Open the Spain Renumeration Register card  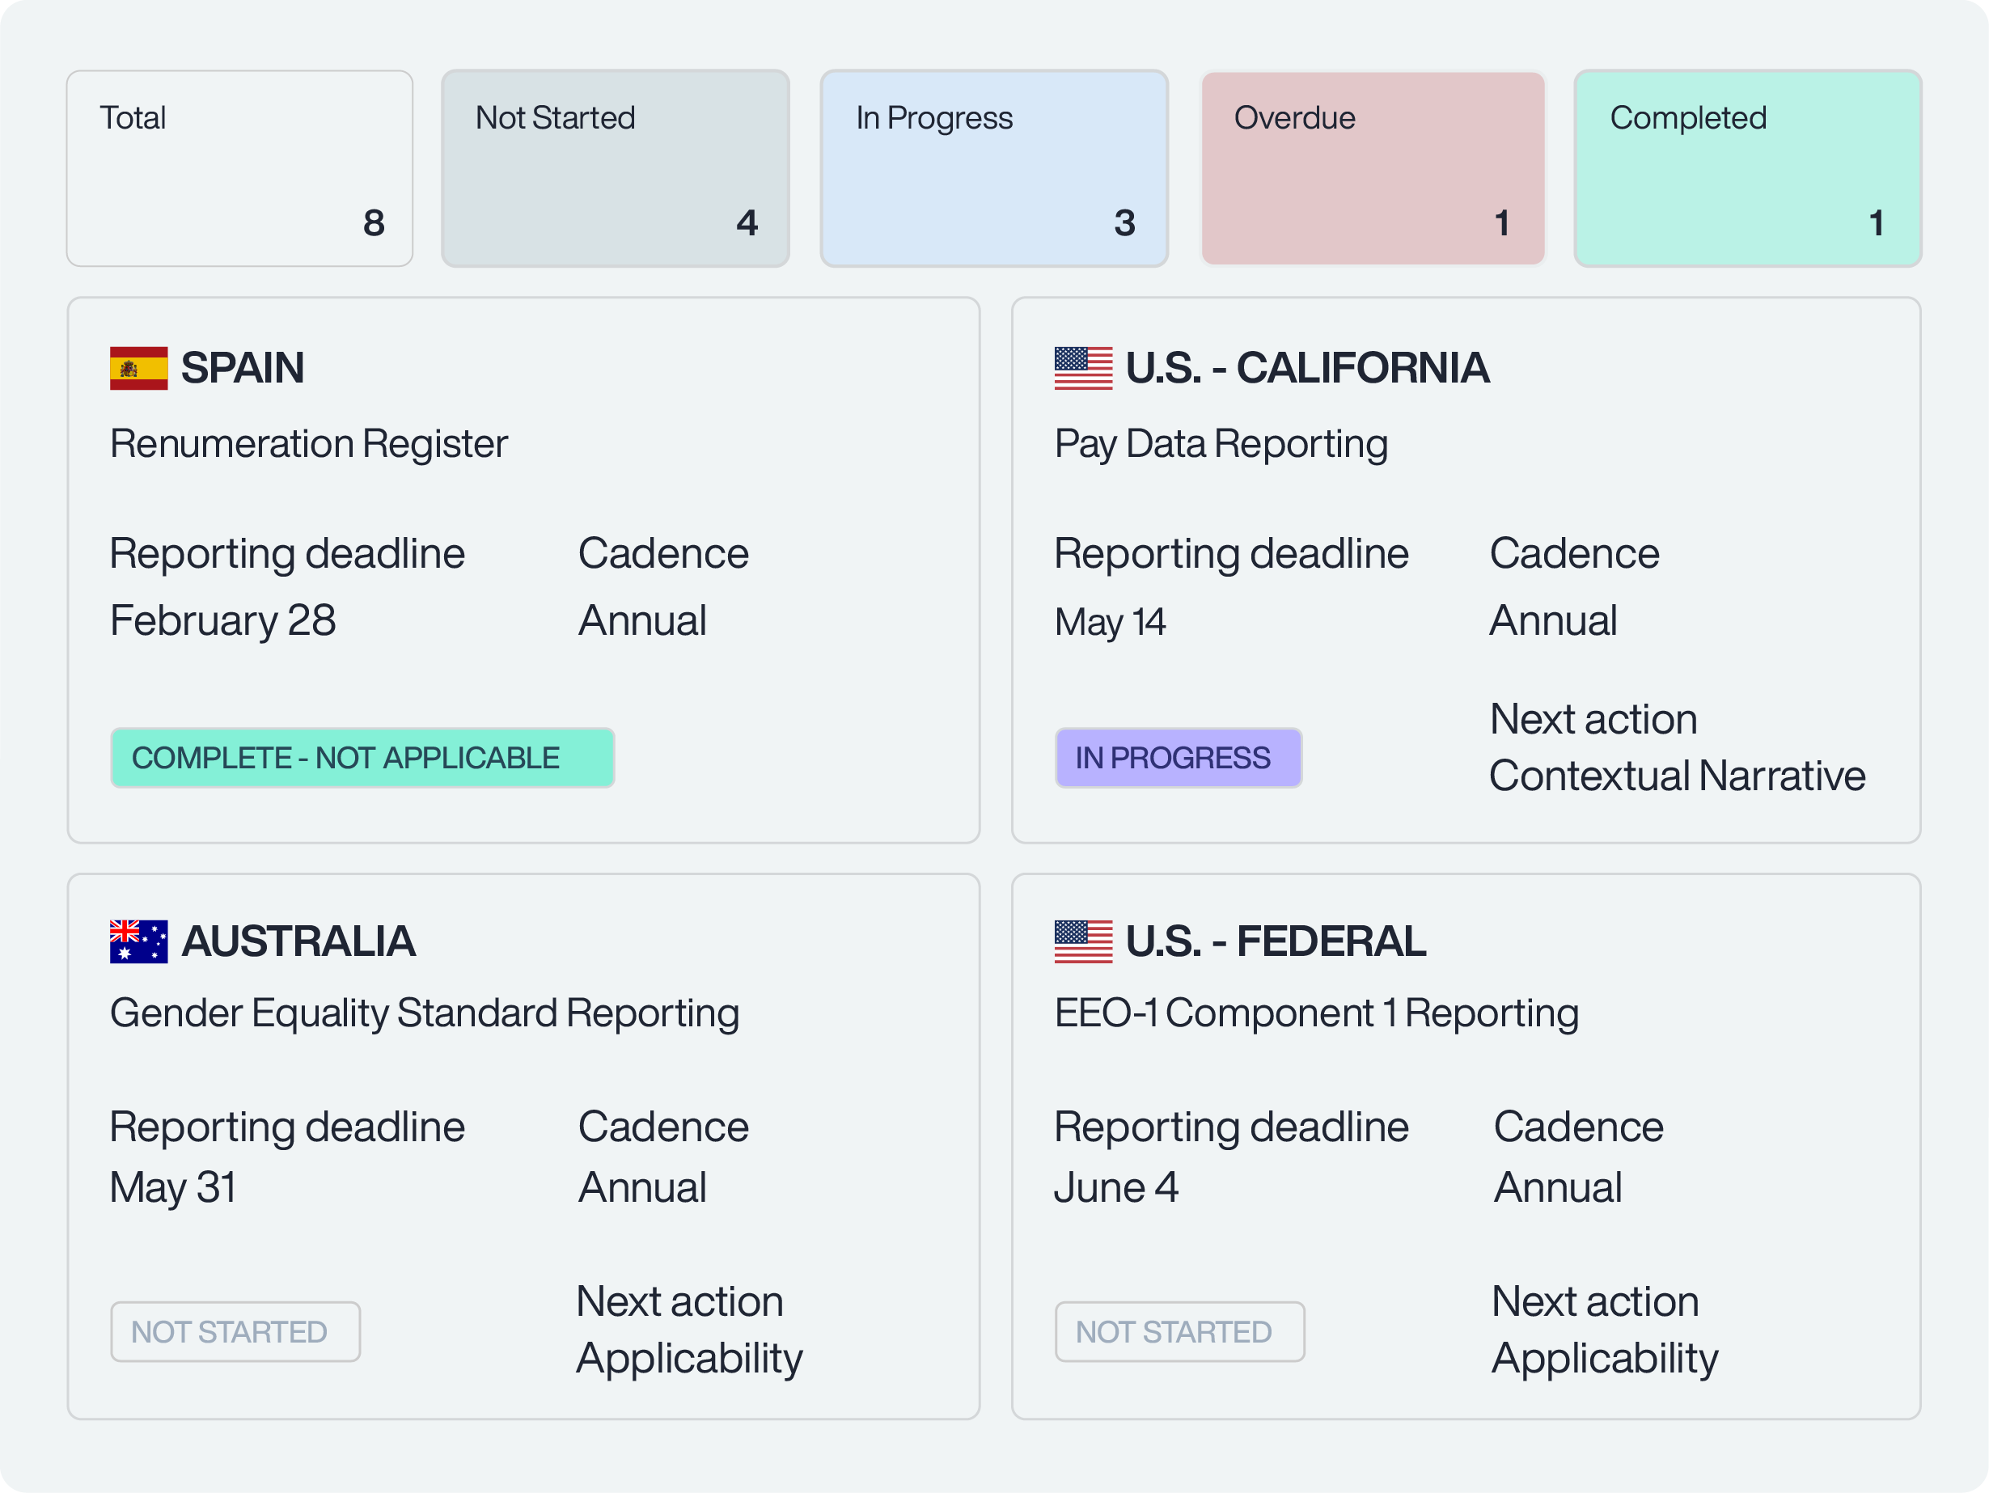(308, 444)
